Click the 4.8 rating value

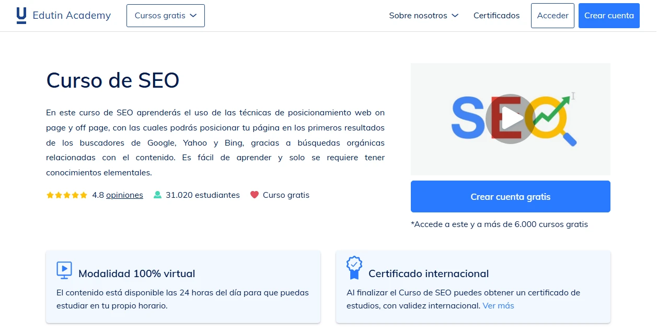[98, 195]
